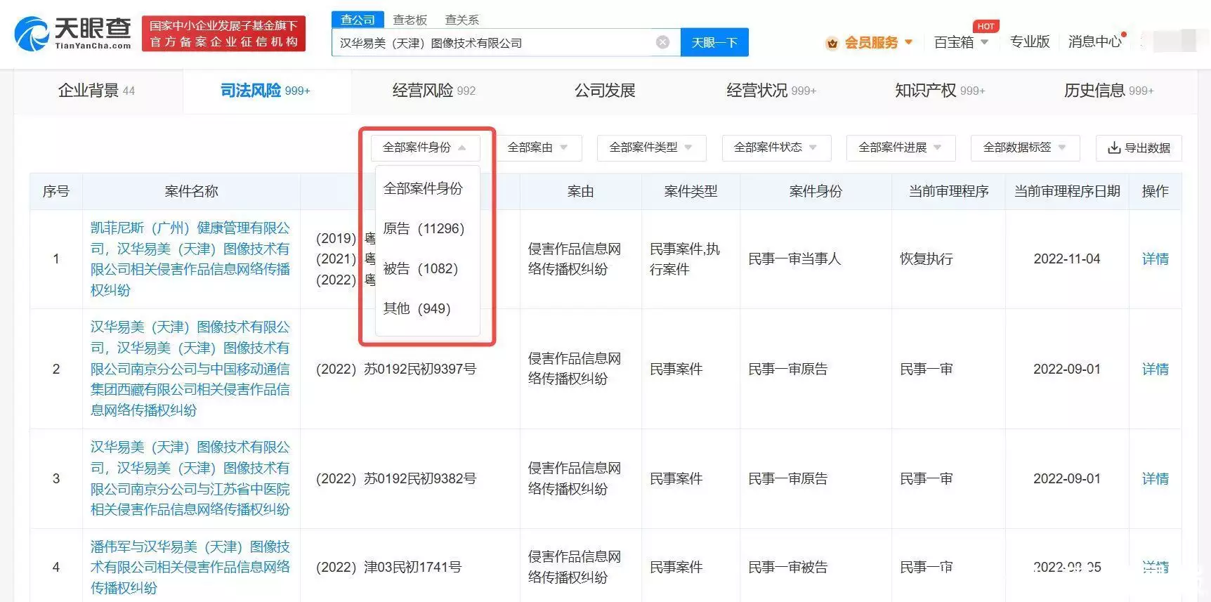1211x602 pixels.
Task: Click the date 2022-11-04
Action: coord(1067,259)
